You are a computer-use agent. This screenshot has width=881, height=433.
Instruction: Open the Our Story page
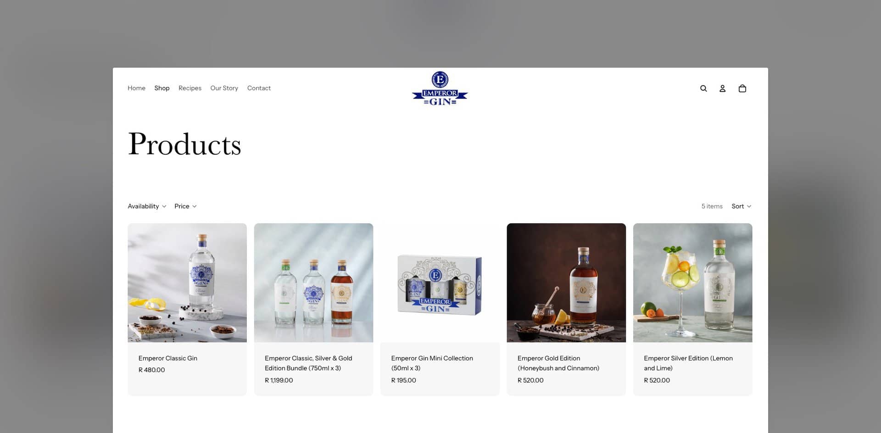[x=224, y=88]
